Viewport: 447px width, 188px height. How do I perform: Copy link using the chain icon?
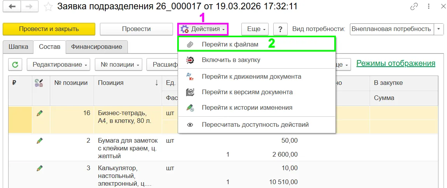pyautogui.click(x=414, y=7)
